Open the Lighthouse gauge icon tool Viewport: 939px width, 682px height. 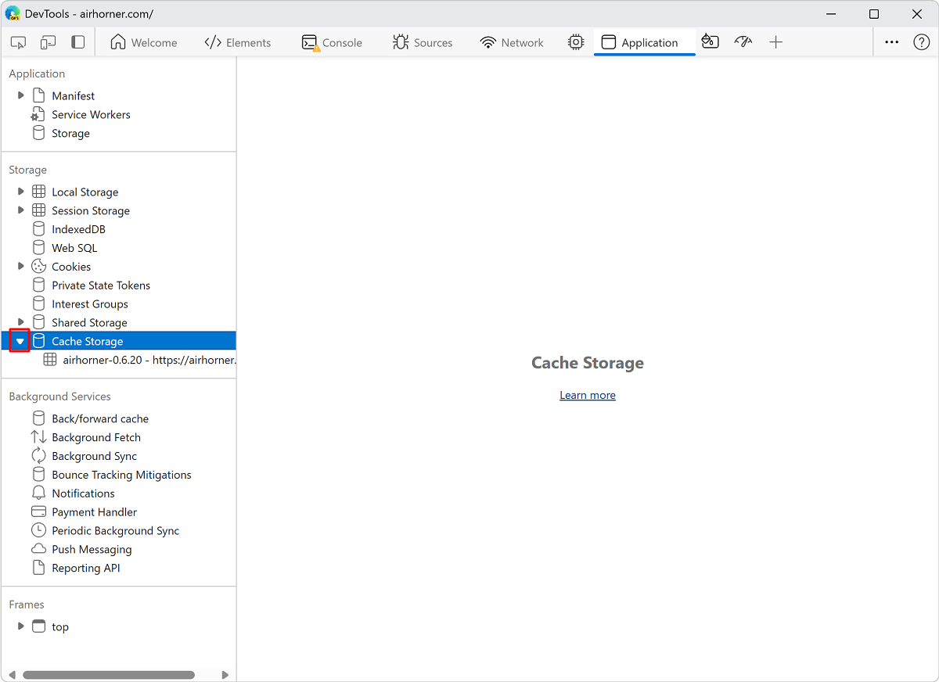coord(743,42)
